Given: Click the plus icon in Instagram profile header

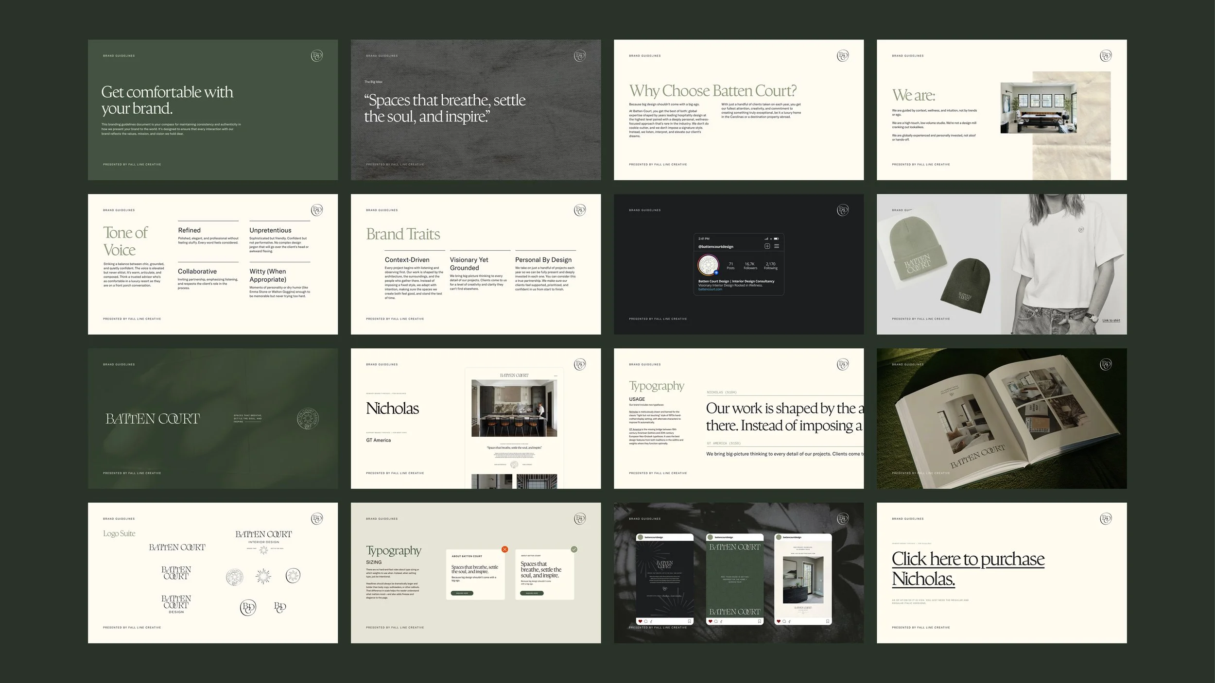Looking at the screenshot, I should click(x=767, y=246).
